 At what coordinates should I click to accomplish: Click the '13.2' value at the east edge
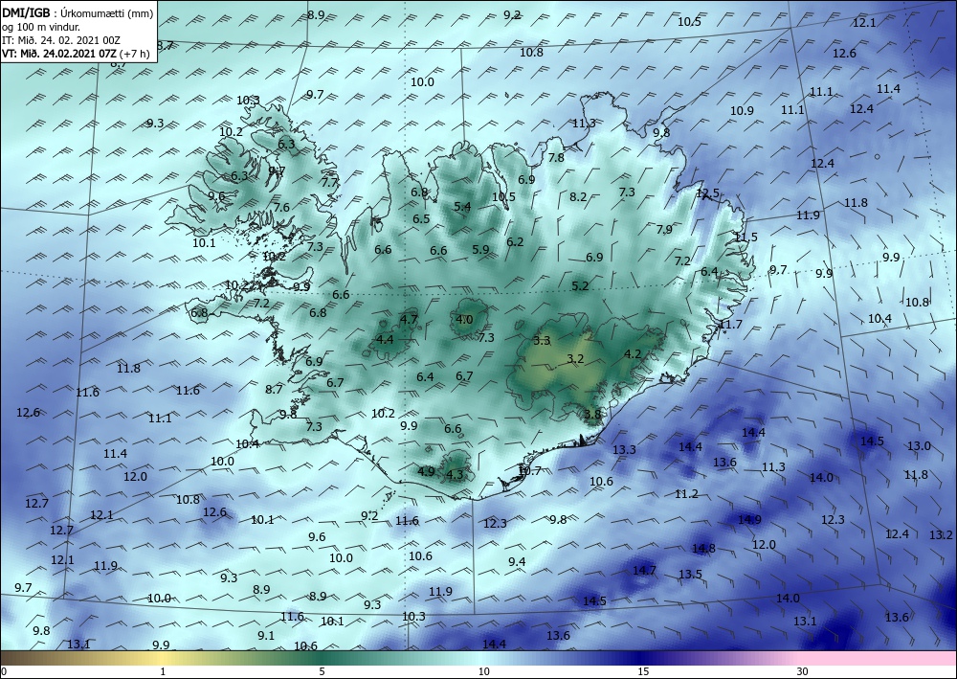click(941, 535)
